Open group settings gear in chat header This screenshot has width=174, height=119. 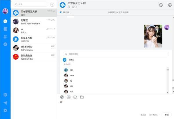pyautogui.click(x=170, y=5)
